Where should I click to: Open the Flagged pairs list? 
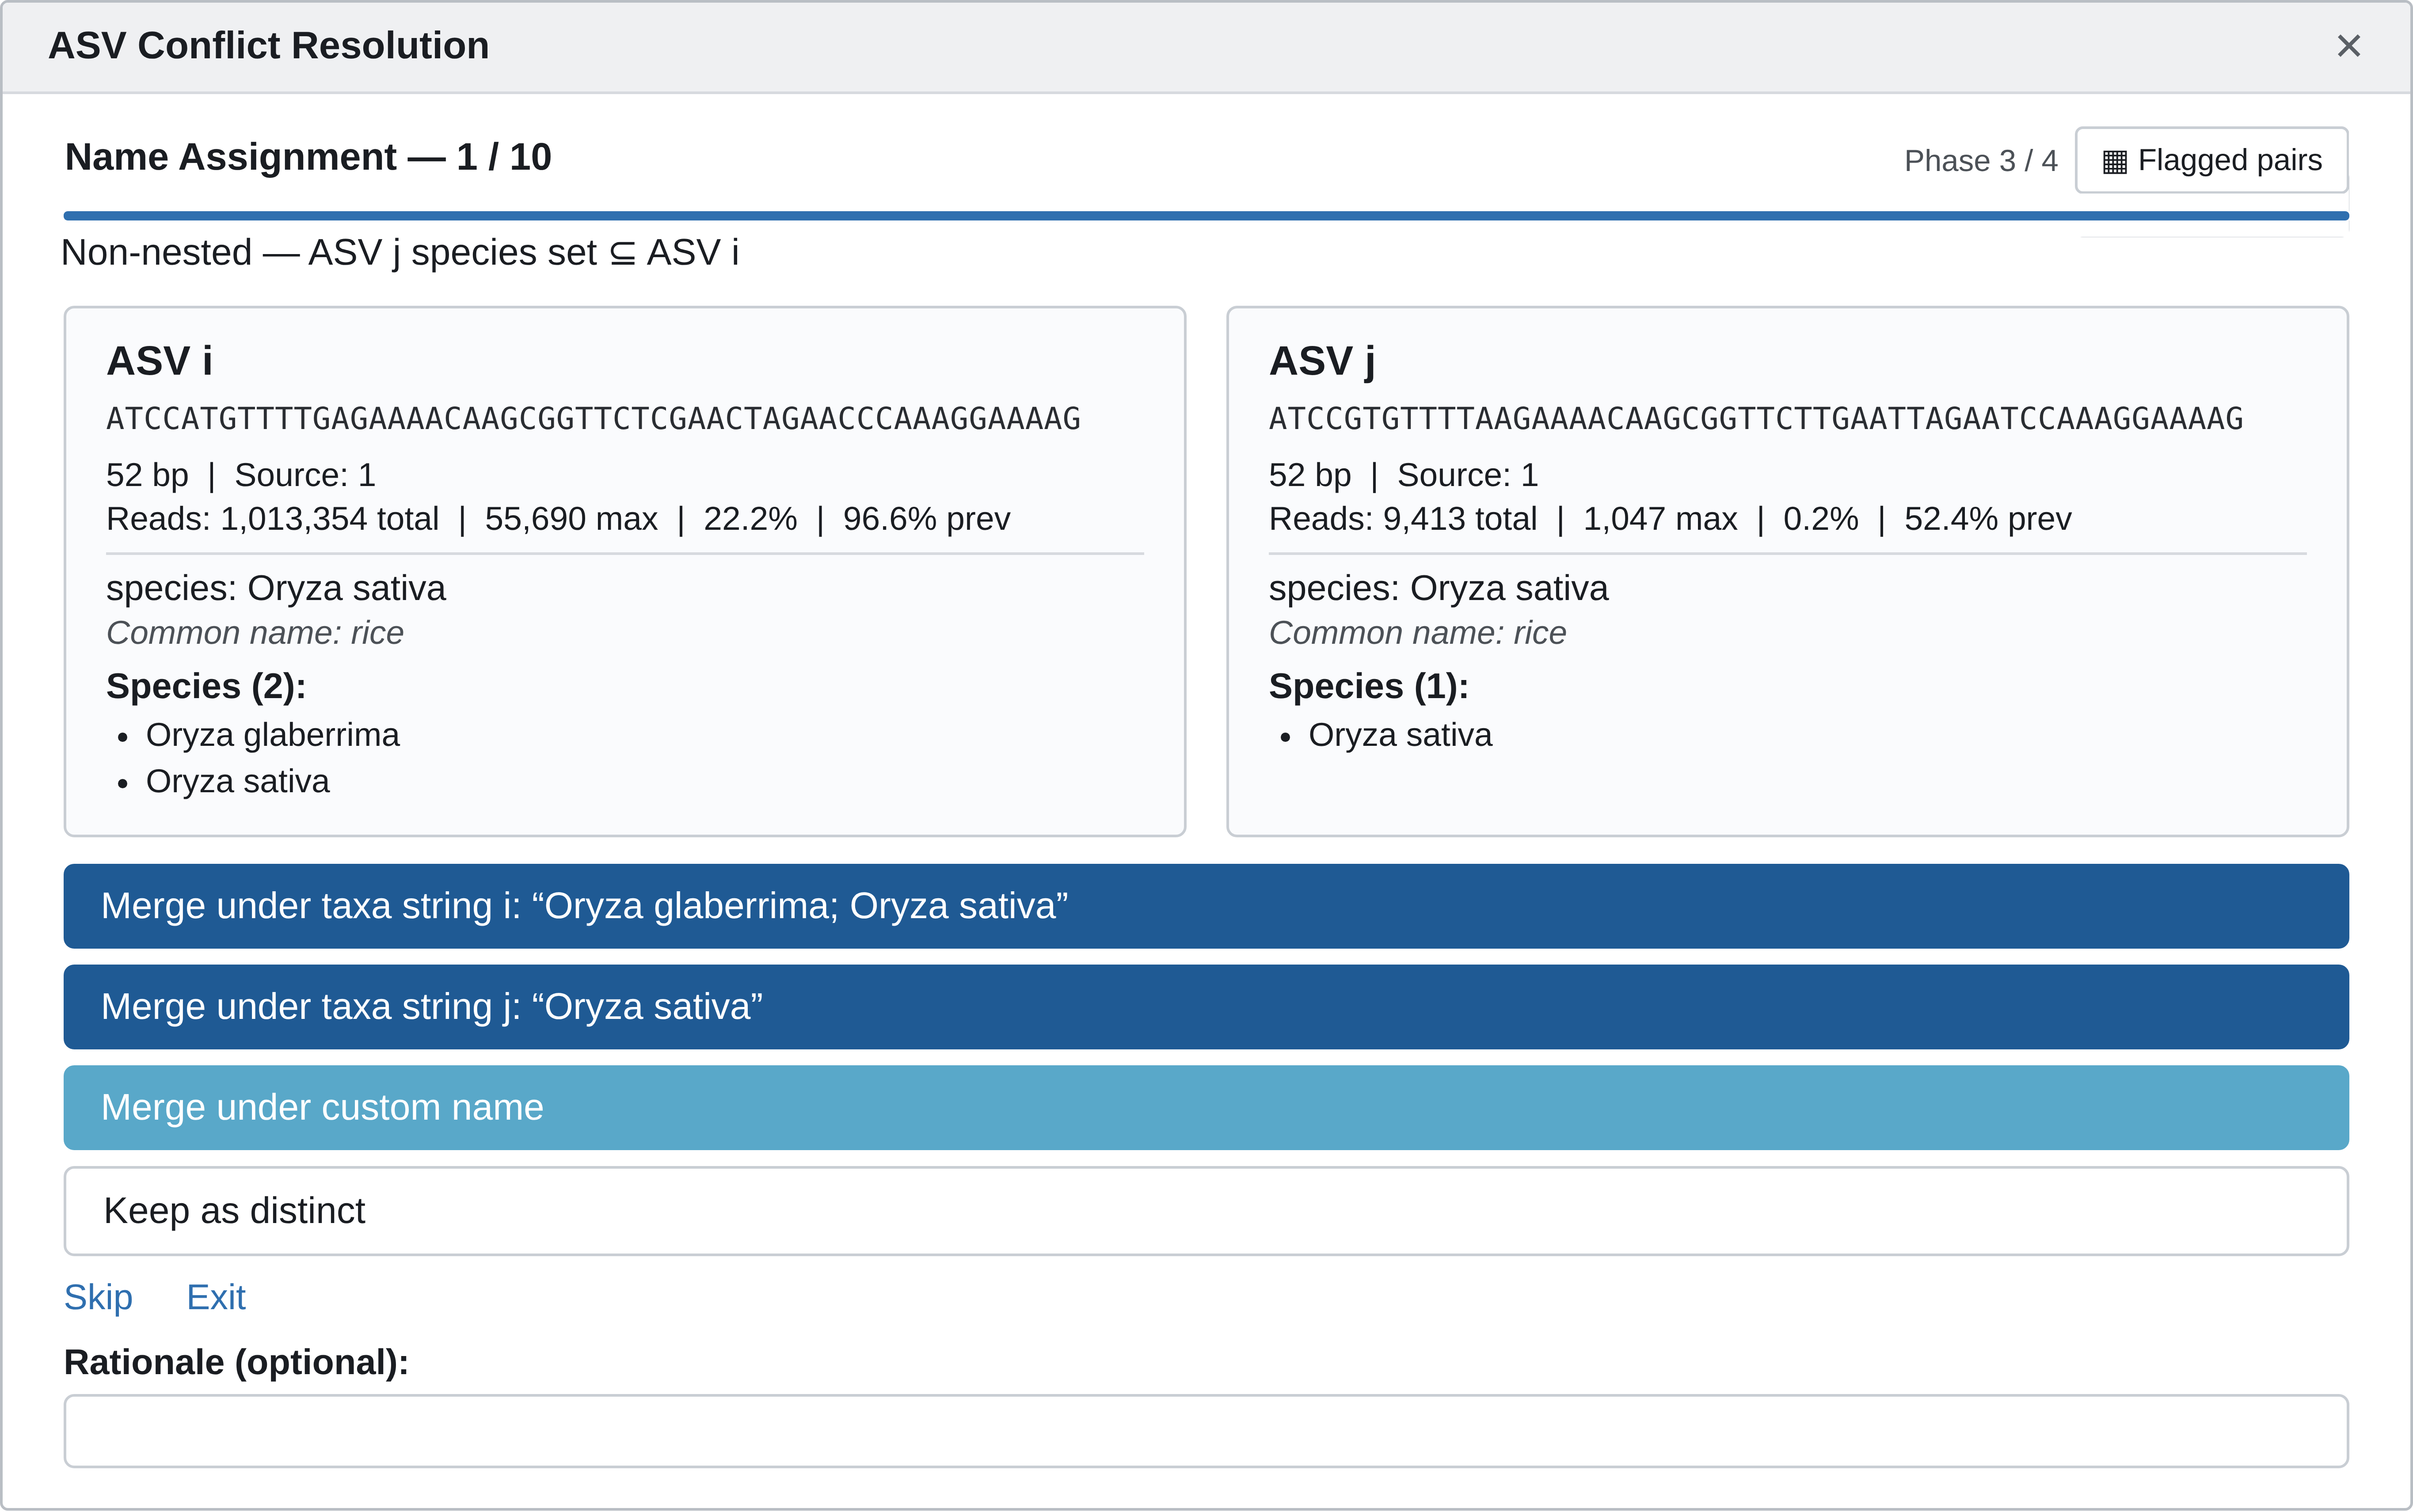pos(2211,160)
